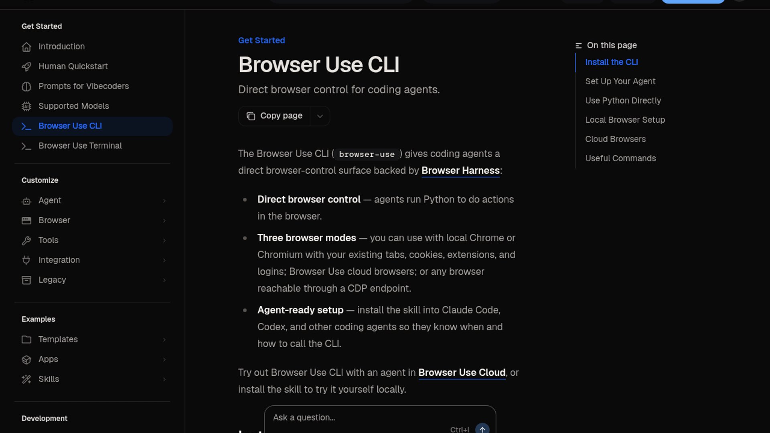Open Prompts for Vibecoders page
This screenshot has height=433, width=770.
pyautogui.click(x=92, y=86)
